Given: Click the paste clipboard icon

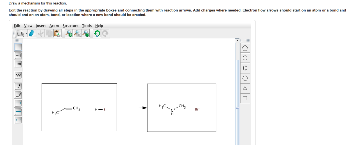Looking at the screenshot, I should click(57, 34).
